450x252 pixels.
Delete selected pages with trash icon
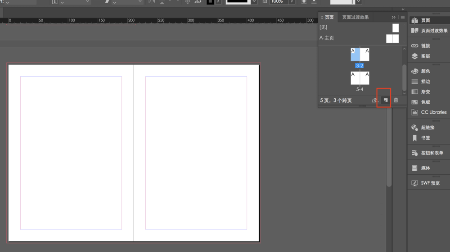pos(396,100)
